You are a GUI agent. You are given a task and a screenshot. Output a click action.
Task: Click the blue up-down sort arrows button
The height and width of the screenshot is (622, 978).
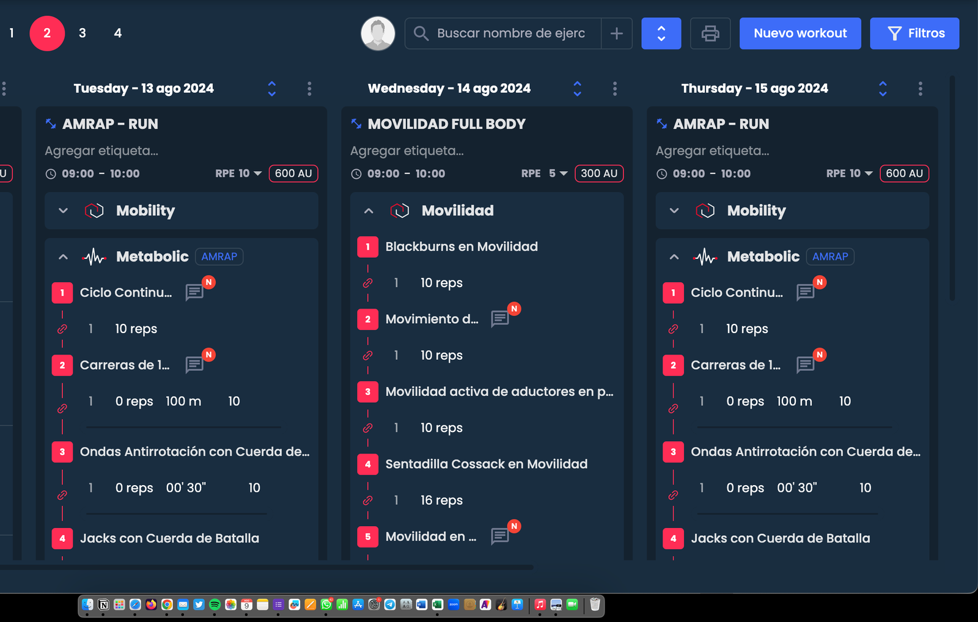661,33
